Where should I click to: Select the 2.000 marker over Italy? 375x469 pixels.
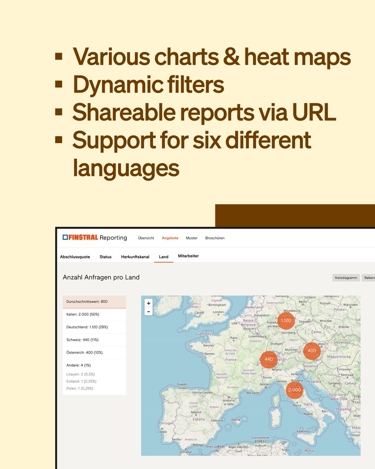(x=295, y=389)
